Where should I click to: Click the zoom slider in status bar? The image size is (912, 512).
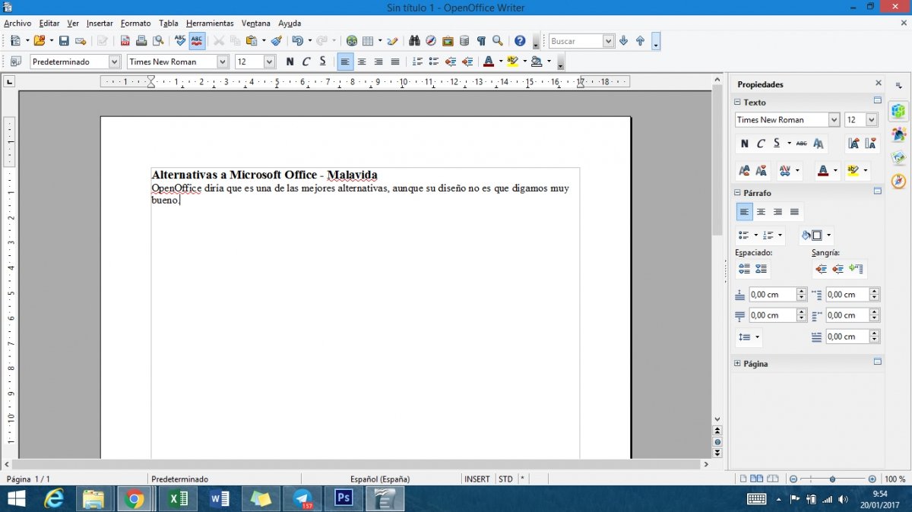point(833,479)
